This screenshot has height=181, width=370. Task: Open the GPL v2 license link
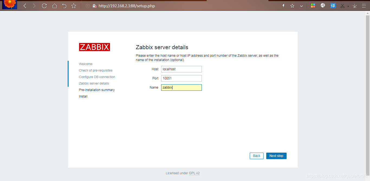coord(194,173)
